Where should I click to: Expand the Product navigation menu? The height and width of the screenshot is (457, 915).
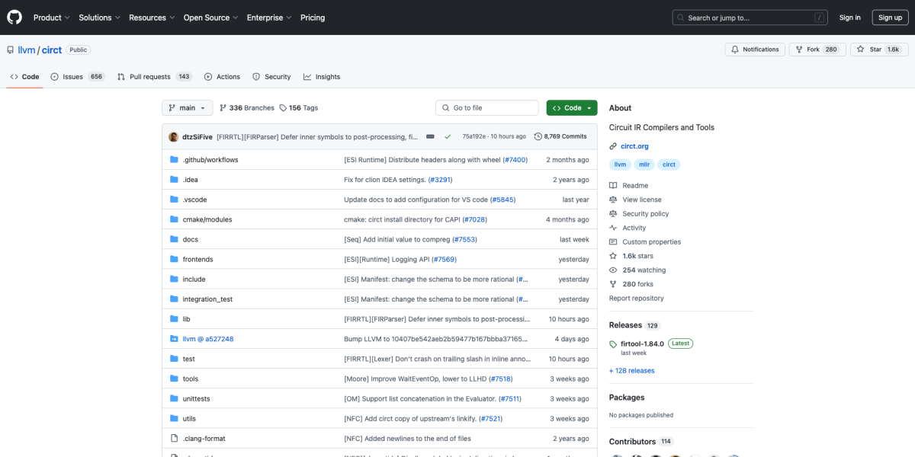pos(52,18)
